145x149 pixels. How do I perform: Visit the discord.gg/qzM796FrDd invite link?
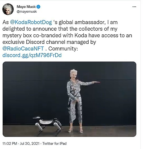tap(32, 55)
